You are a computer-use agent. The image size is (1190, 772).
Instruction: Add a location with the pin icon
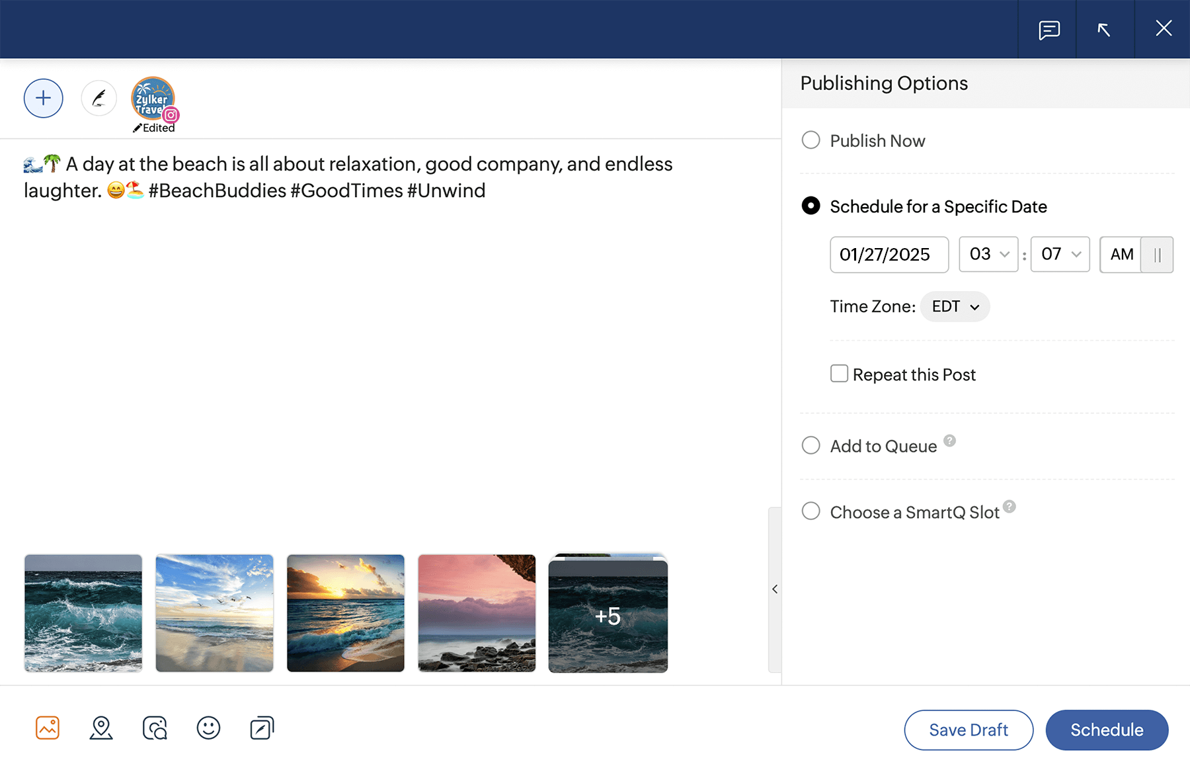[x=101, y=728]
